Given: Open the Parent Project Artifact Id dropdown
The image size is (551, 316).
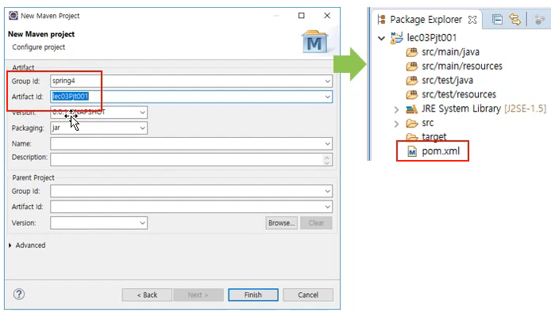Looking at the screenshot, I should click(328, 207).
